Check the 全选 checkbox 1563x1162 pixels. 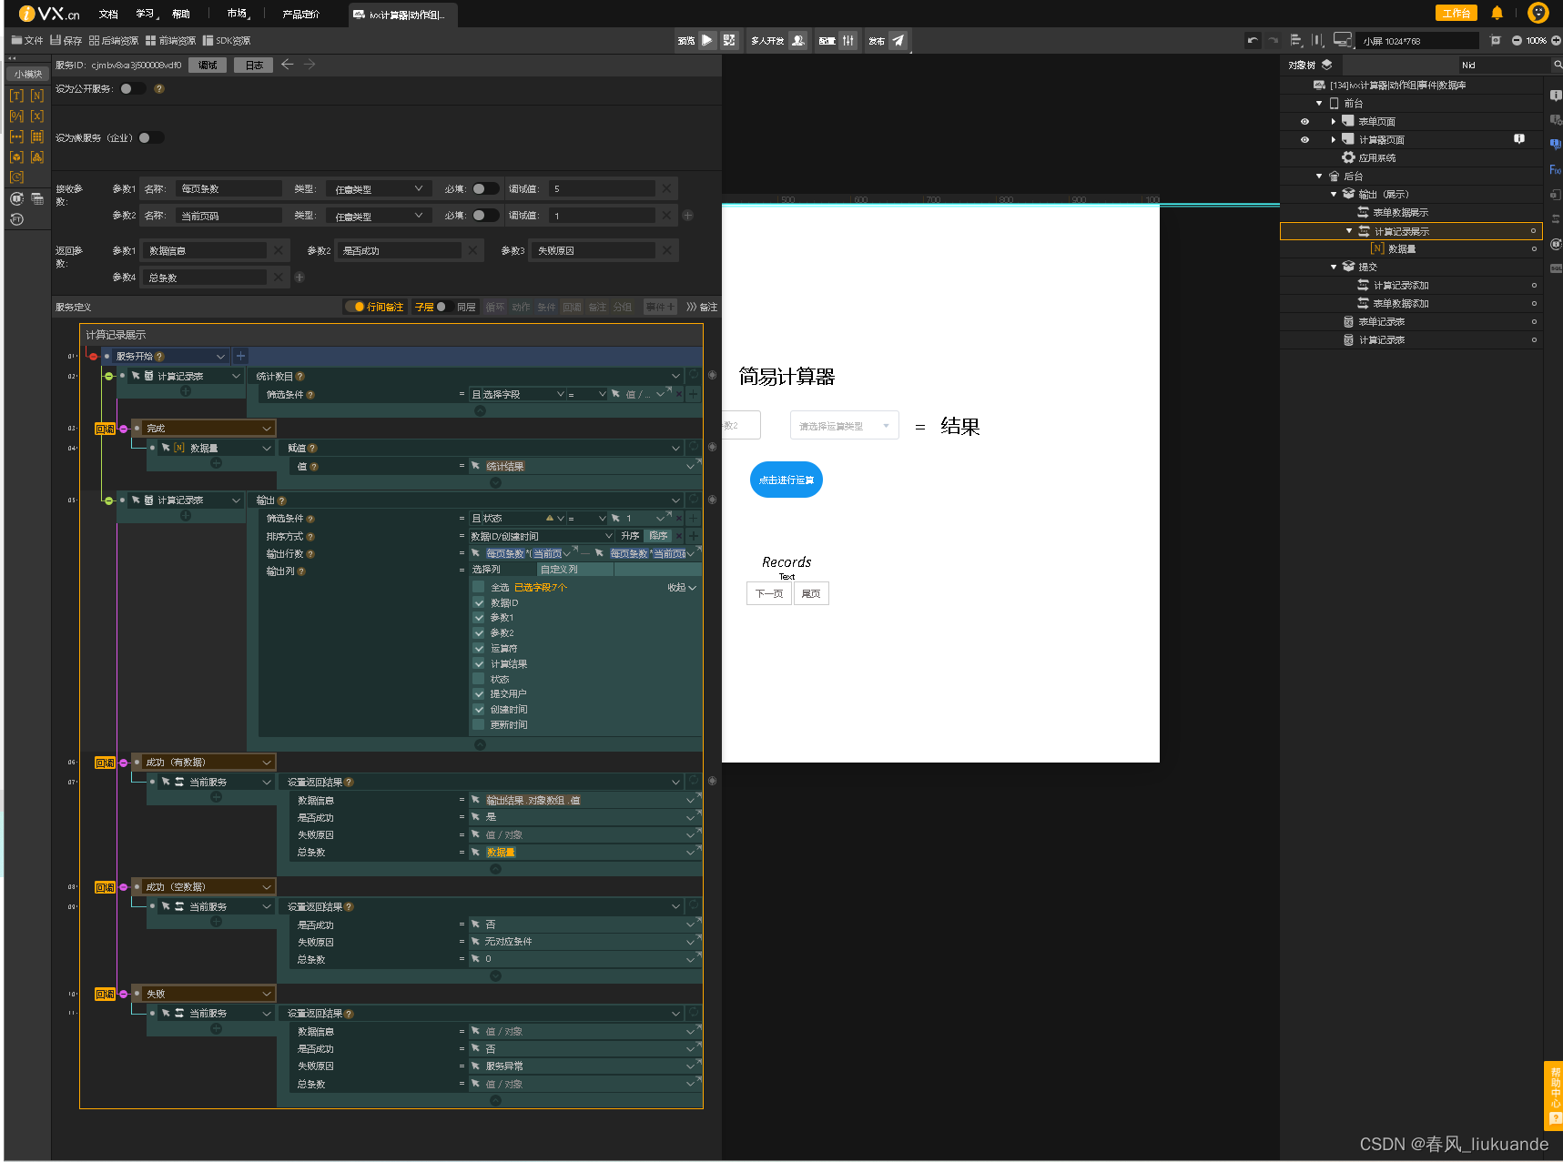coord(479,587)
